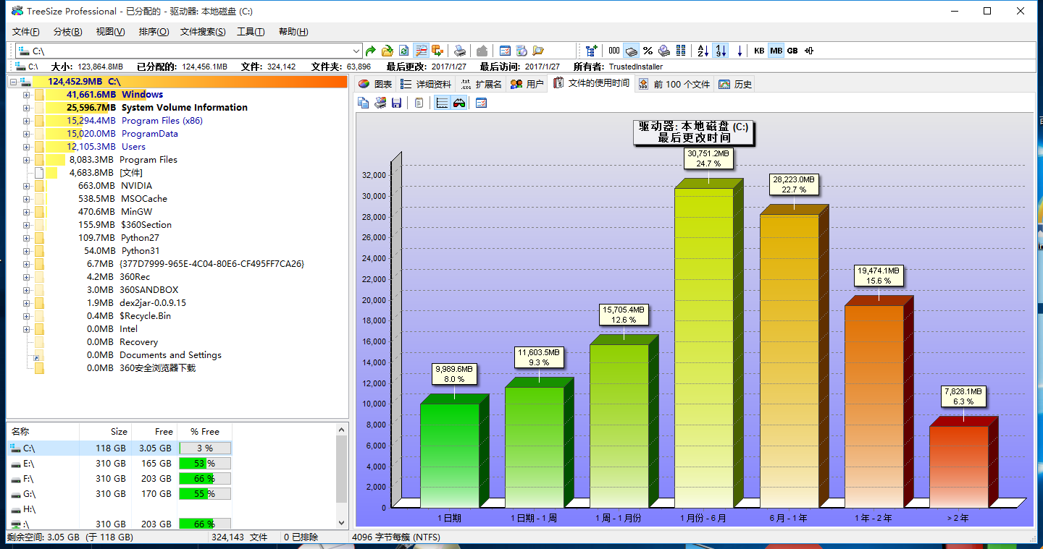
Task: Click the grayed-out up-level house icon
Action: click(x=482, y=51)
